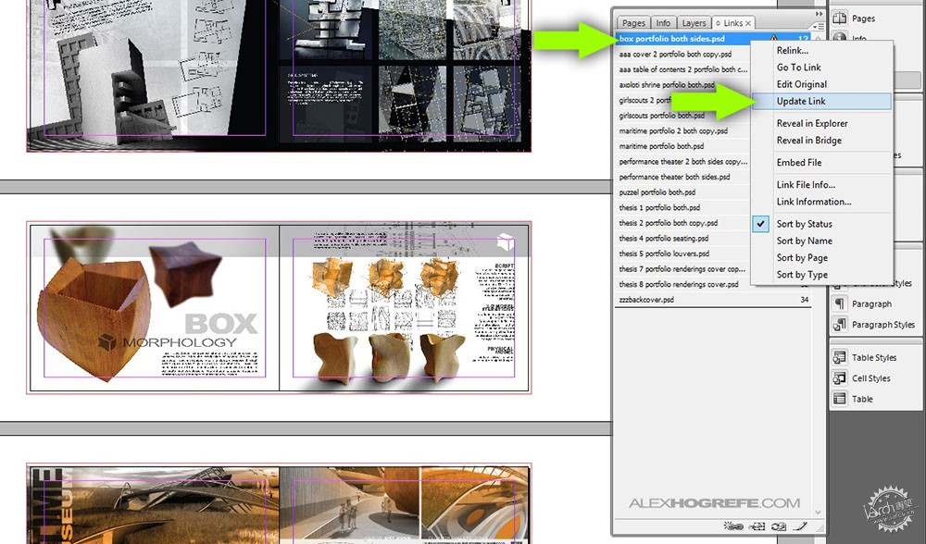Viewport: 926px width, 544px height.
Task: Select link 'puzzel portfolio both.psd'
Action: [657, 192]
